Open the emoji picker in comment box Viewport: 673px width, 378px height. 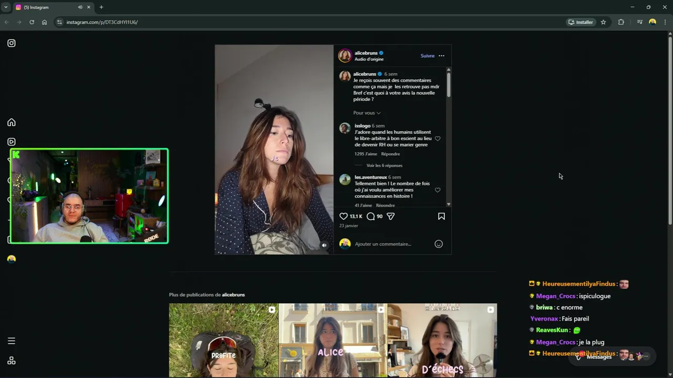tap(439, 244)
